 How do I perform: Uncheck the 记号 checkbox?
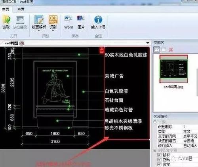pyautogui.click(x=159, y=159)
